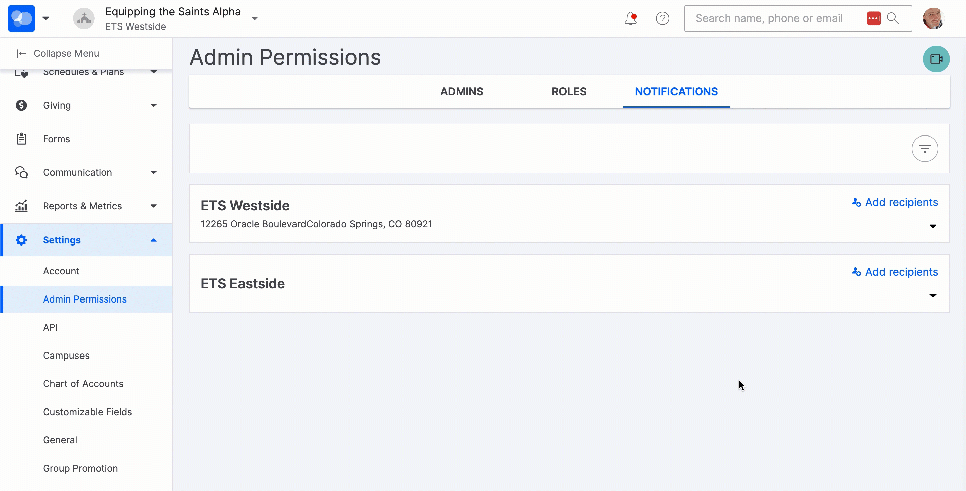Click the red search options icon in search bar
The height and width of the screenshot is (491, 966).
(x=874, y=18)
